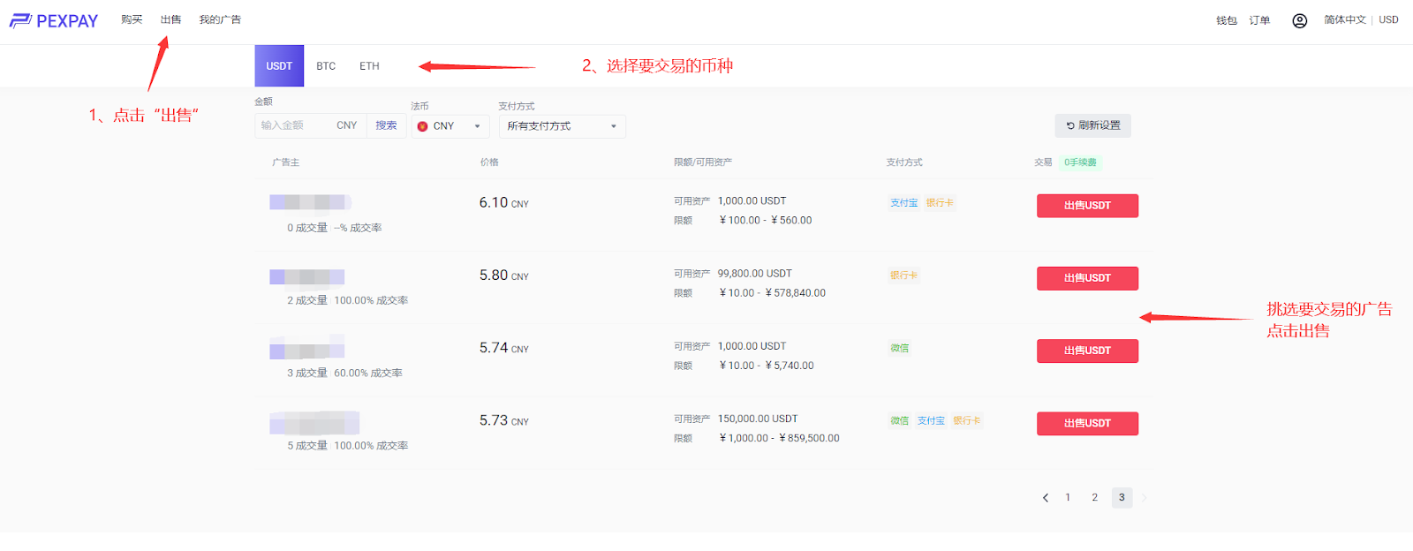1413x551 pixels.
Task: Open the CNY fiat currency dropdown
Action: pos(450,126)
